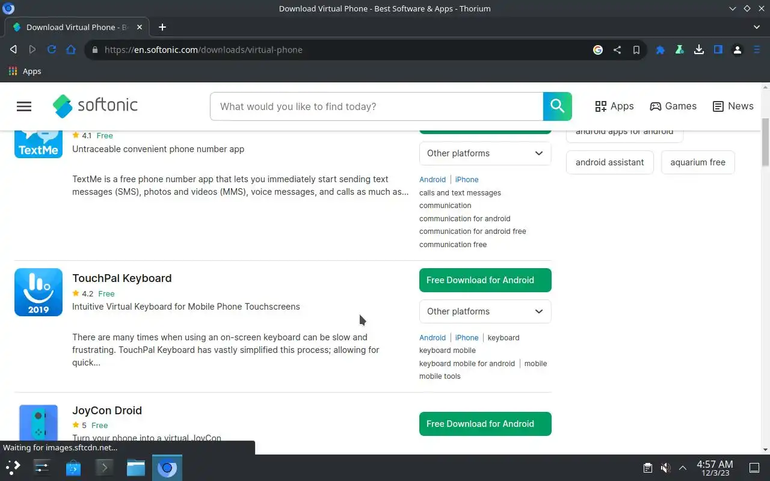Click the address bar URL
The height and width of the screenshot is (481, 770).
pos(203,50)
